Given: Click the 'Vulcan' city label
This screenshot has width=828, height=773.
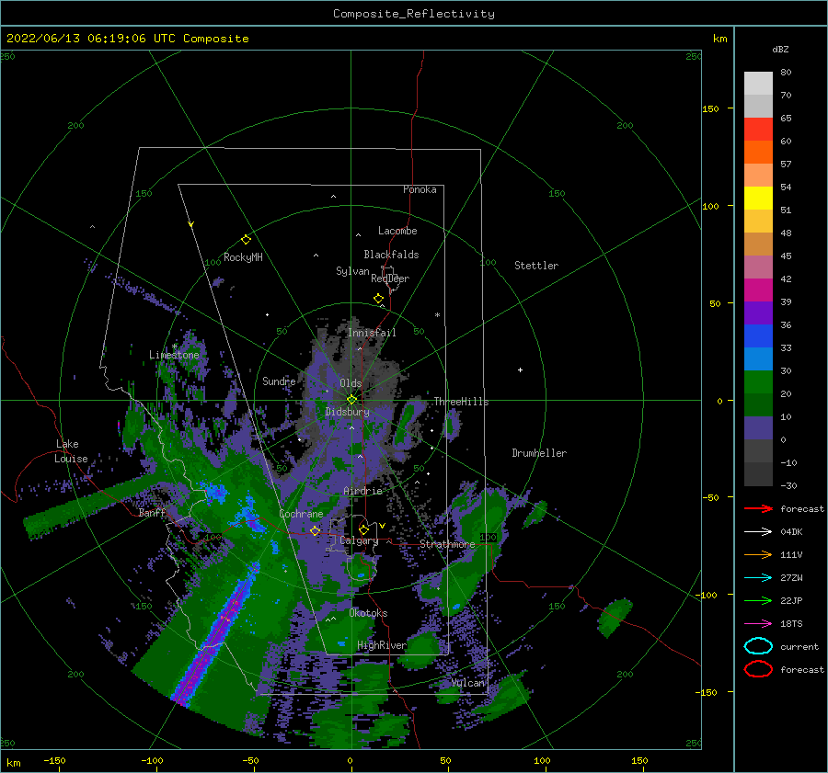Looking at the screenshot, I should click(468, 683).
